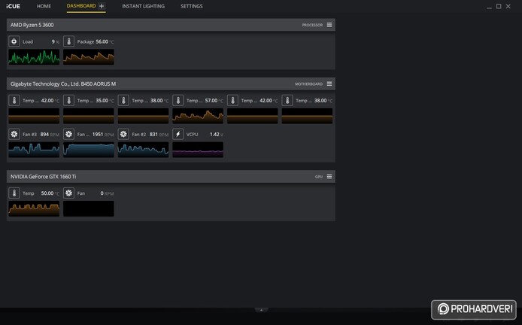Click the Gigabyte B450 AORUS M title

point(63,84)
